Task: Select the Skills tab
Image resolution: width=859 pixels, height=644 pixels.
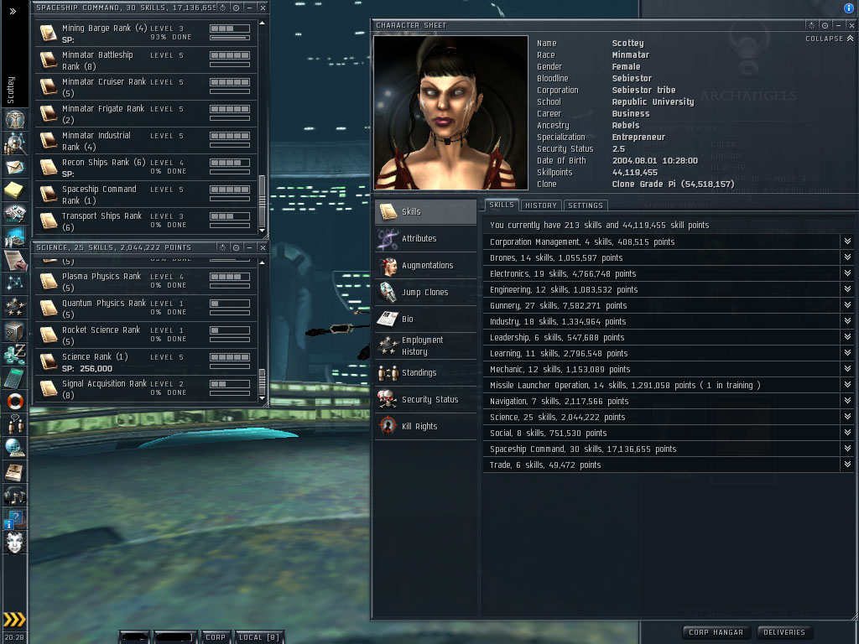Action: [x=502, y=205]
